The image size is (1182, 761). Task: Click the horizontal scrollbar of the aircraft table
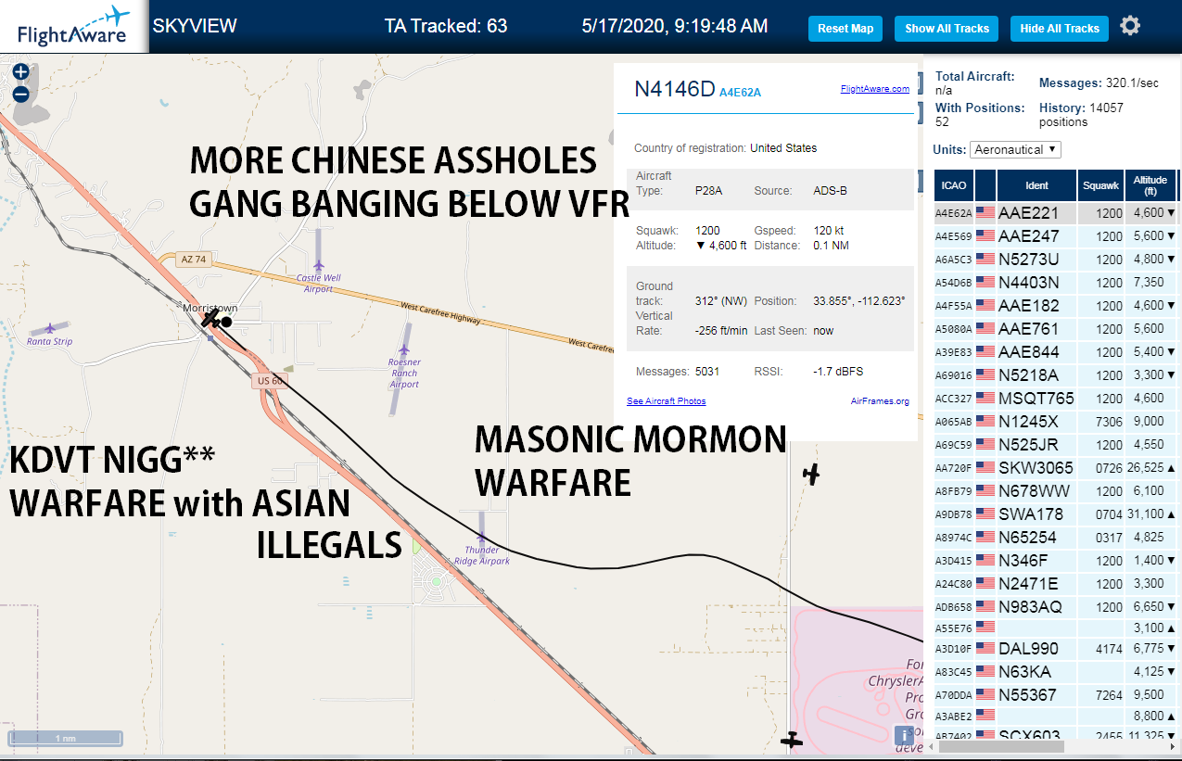[x=1001, y=745]
